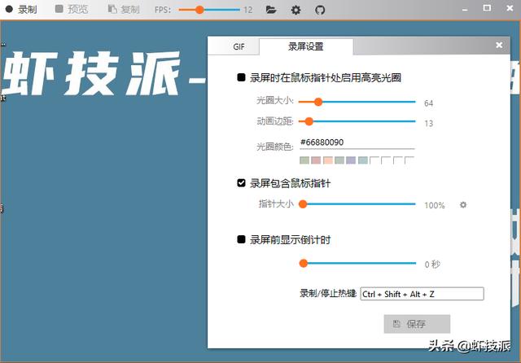Open settings via toolbar gear icon
This screenshot has height=363, width=521.
pos(296,10)
